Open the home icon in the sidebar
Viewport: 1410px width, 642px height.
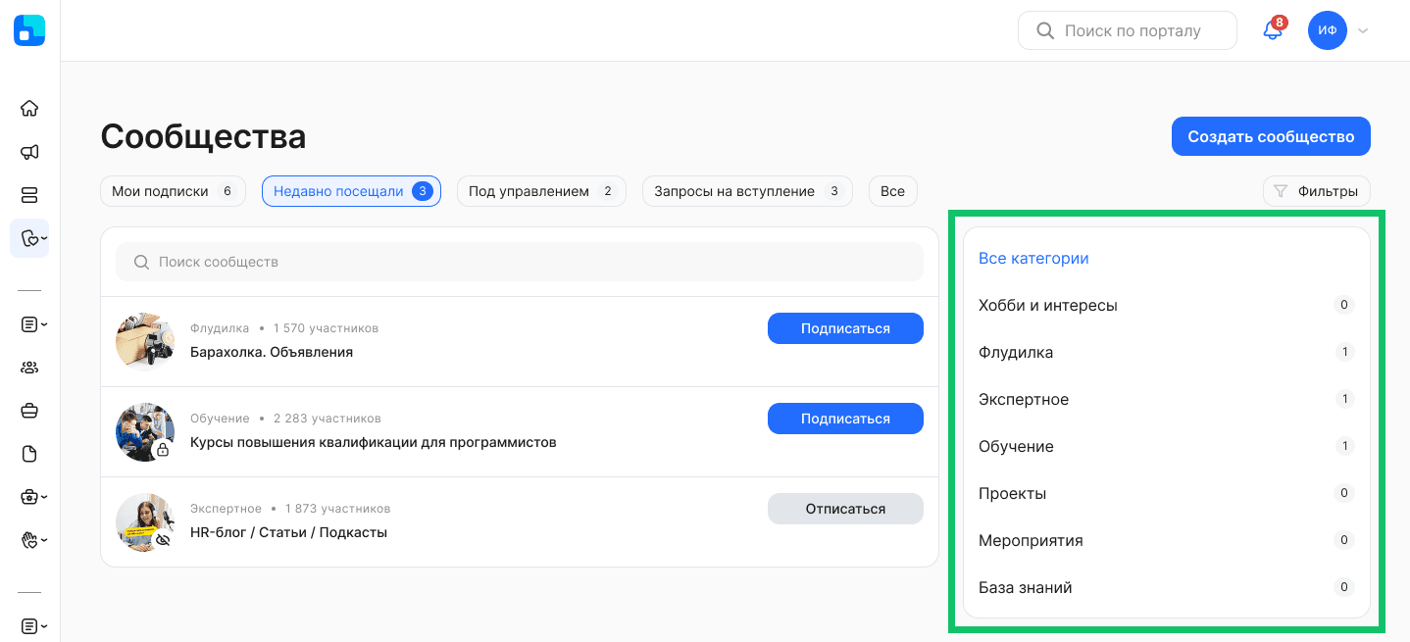tap(29, 108)
